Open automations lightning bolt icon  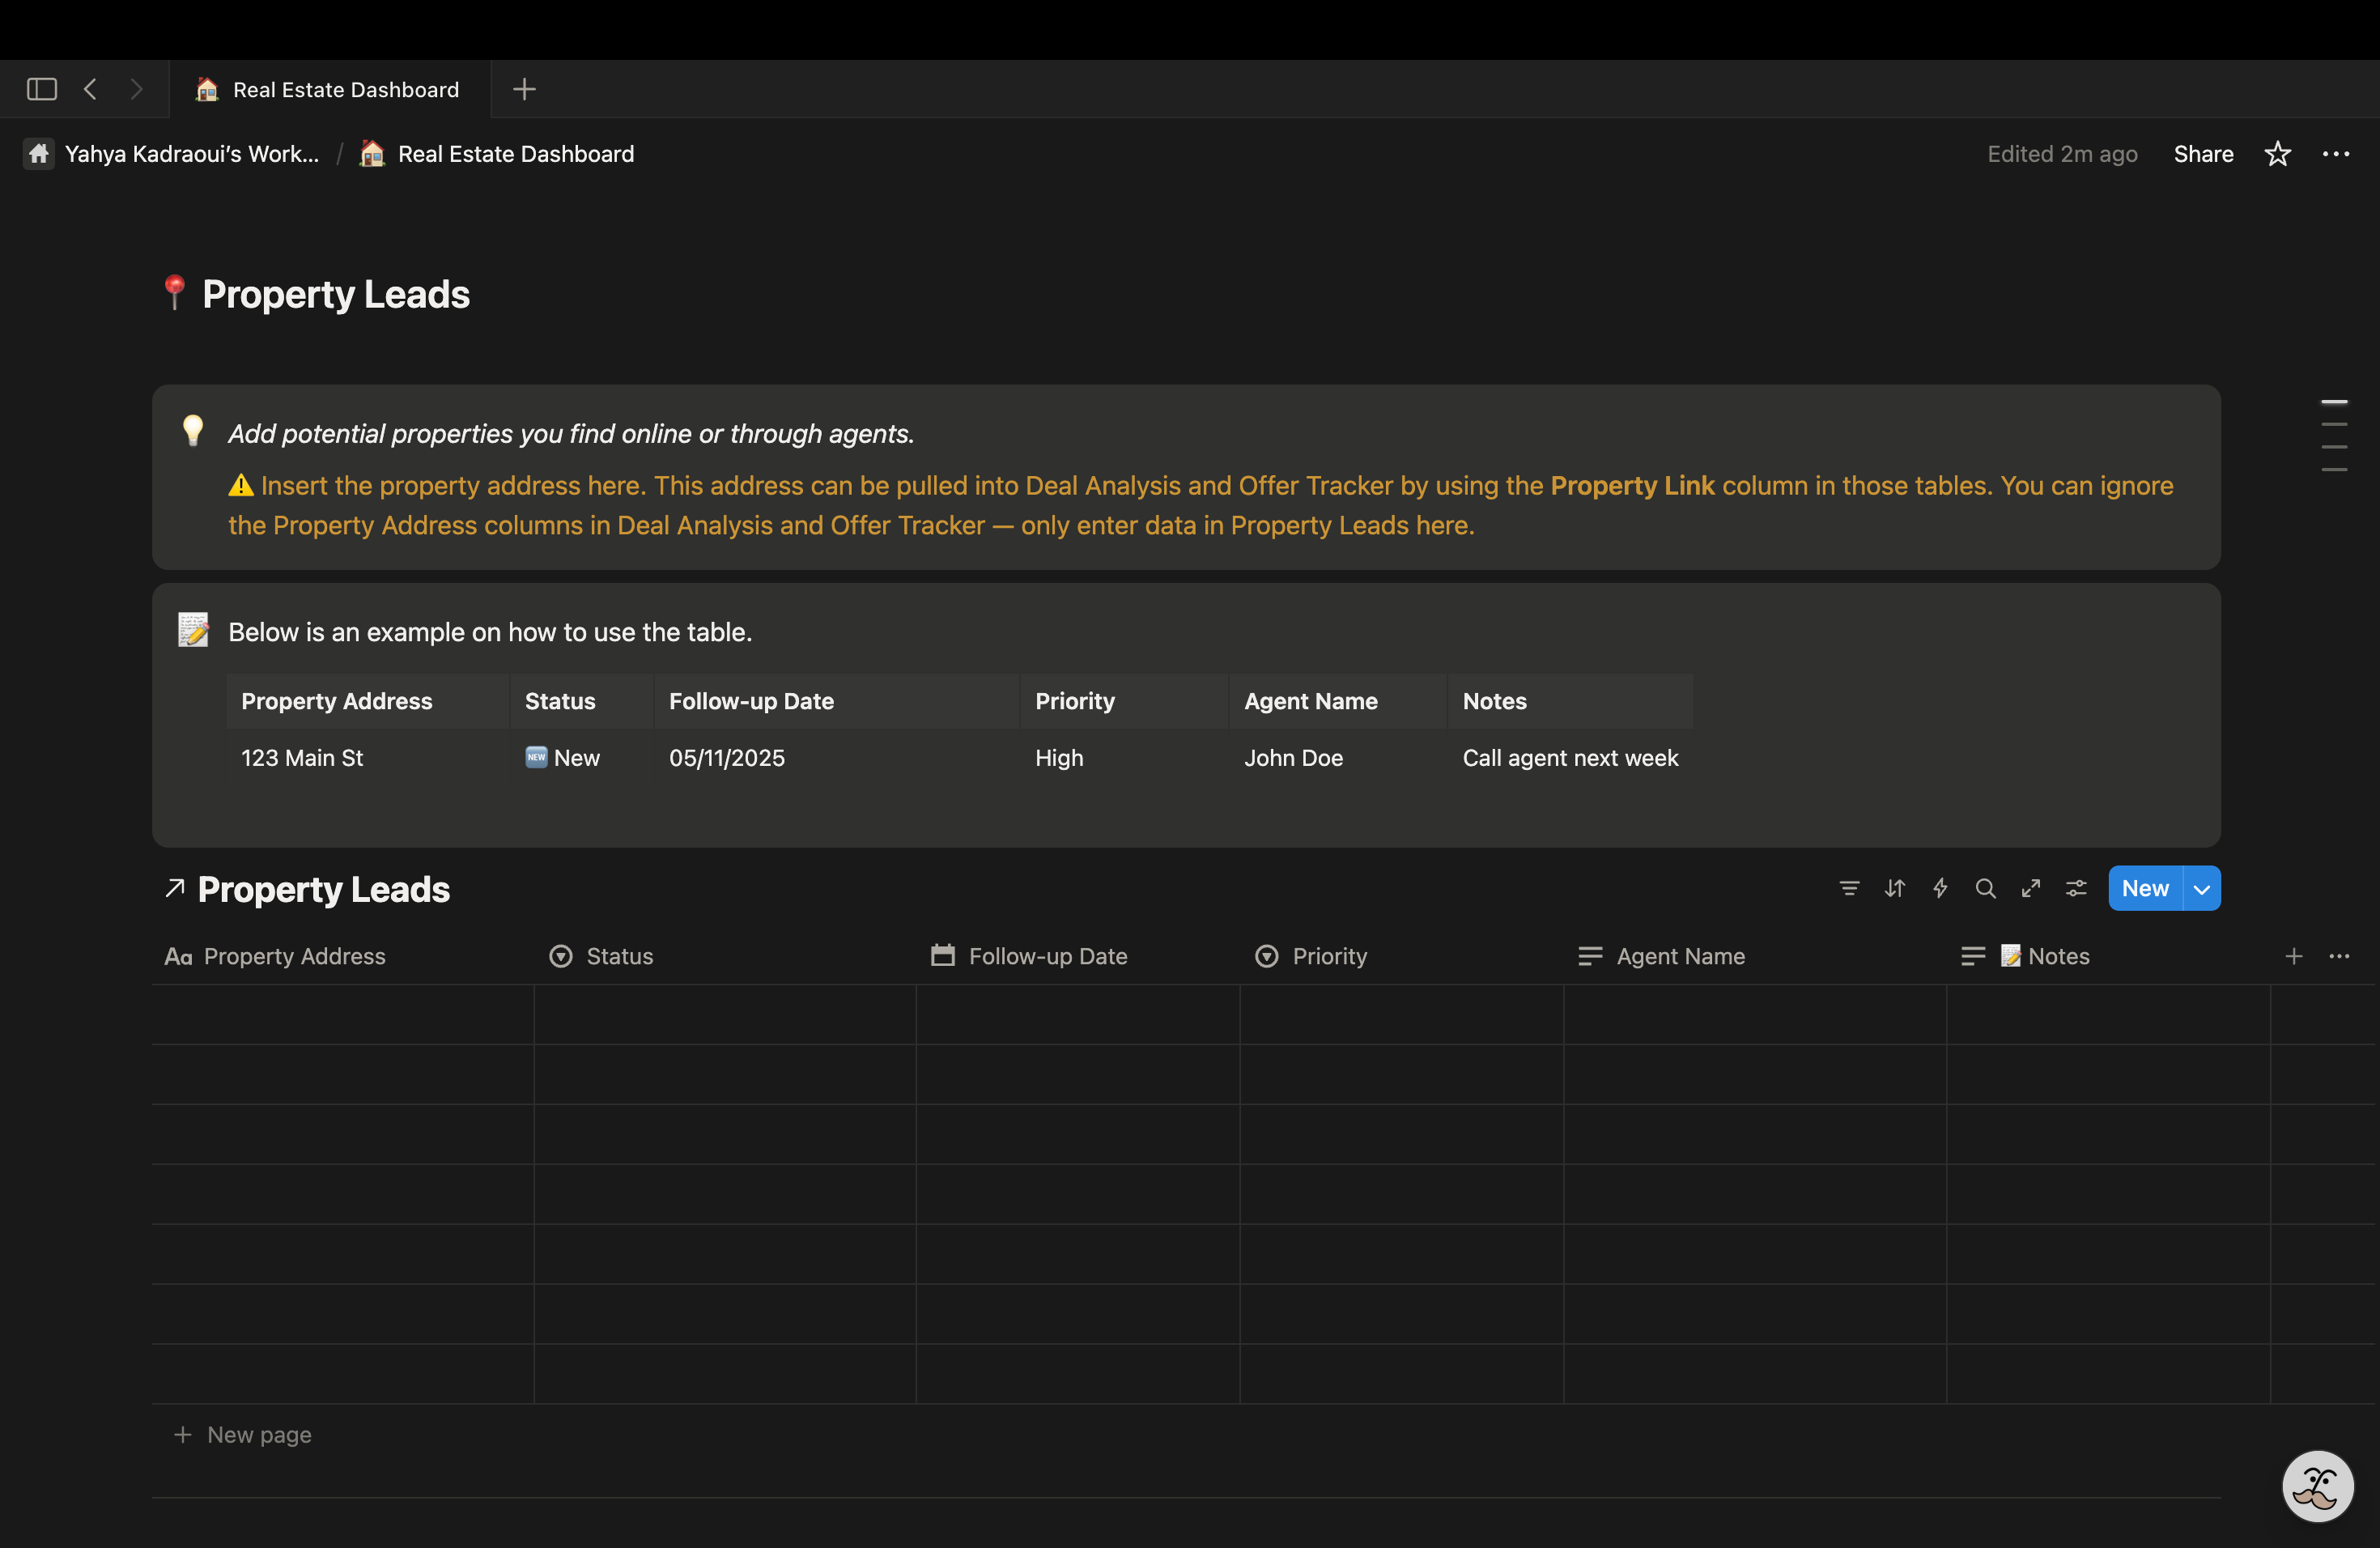point(1940,888)
